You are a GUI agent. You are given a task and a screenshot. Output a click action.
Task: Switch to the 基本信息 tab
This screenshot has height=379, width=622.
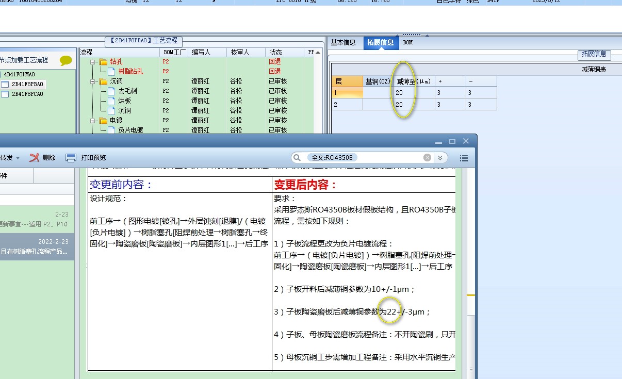[343, 43]
